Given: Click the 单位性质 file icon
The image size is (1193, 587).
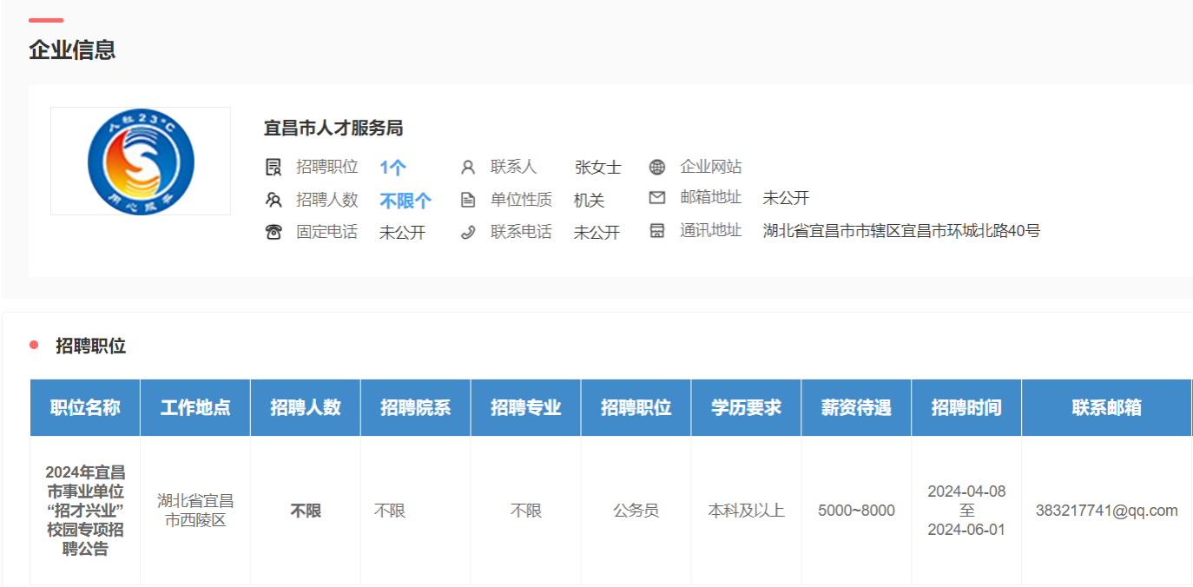Looking at the screenshot, I should pos(468,201).
